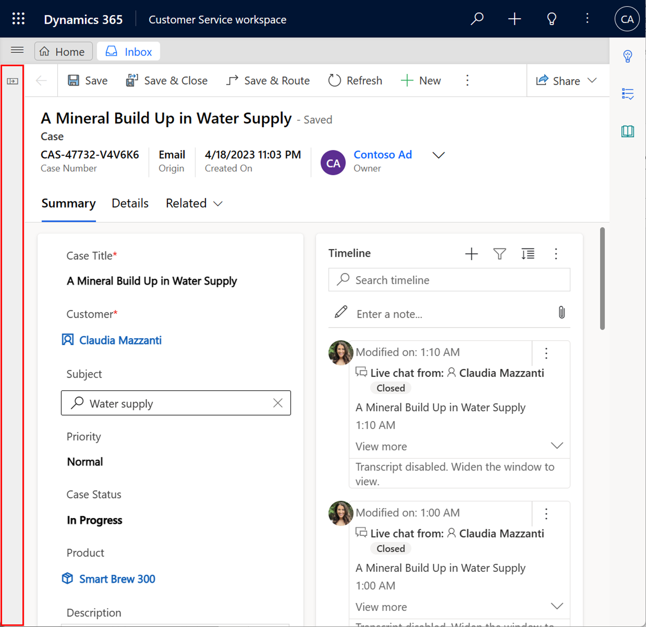This screenshot has height=627, width=646.
Task: Click the command bar overflow dots
Action: 467,80
